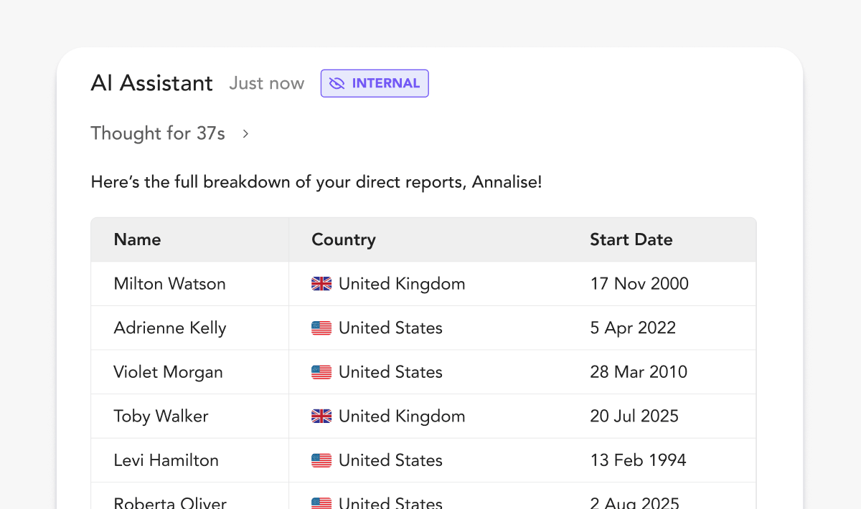861x509 pixels.
Task: Expand the "Thought for 37s" chevron
Action: [245, 133]
